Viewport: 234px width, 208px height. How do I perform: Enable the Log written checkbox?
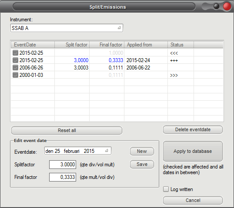(x=166, y=189)
